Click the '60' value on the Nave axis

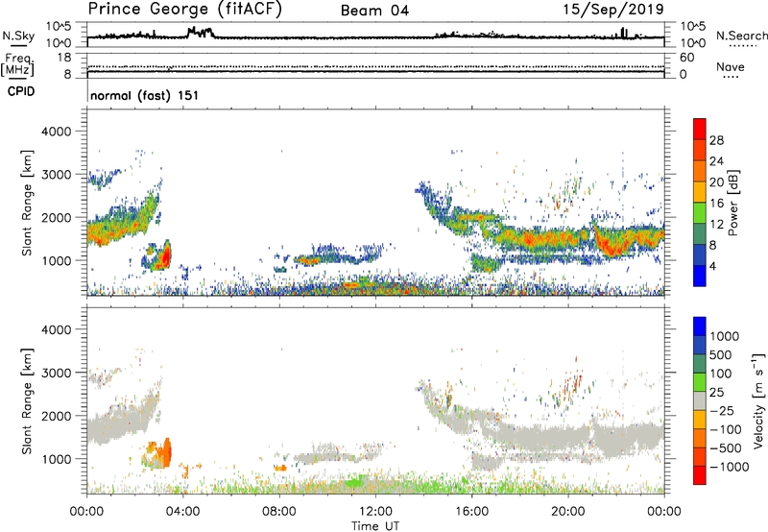click(x=686, y=58)
